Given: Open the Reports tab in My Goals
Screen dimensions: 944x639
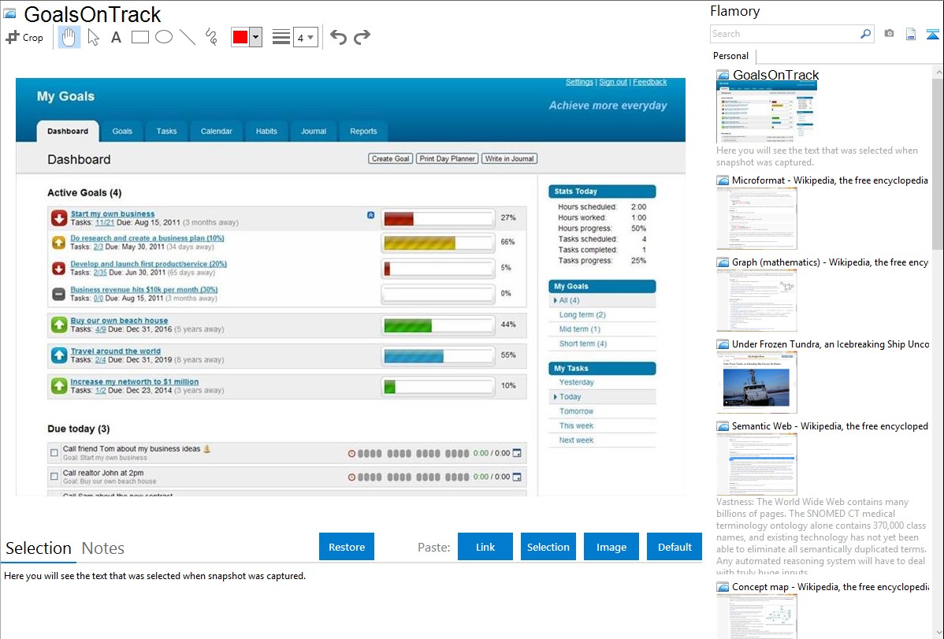Looking at the screenshot, I should click(363, 132).
